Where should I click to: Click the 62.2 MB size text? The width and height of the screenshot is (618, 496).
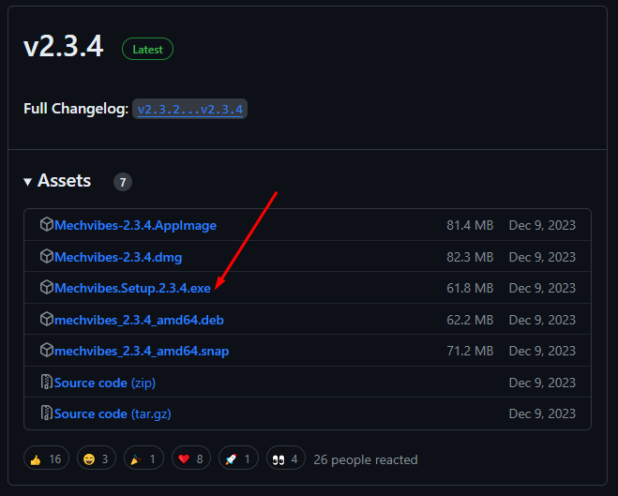[470, 320]
